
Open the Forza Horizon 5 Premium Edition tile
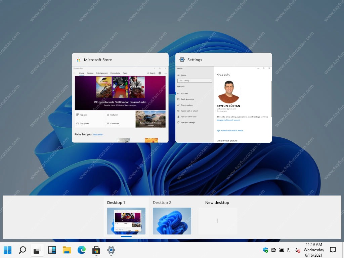150,119
